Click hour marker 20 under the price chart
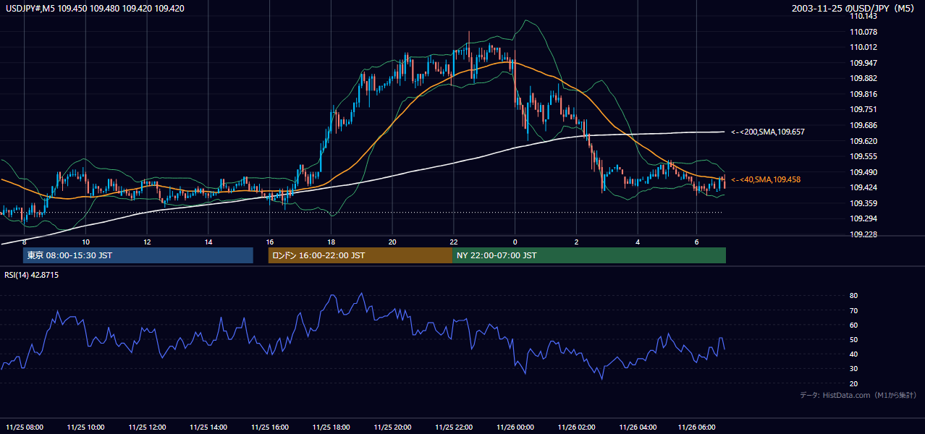 click(x=392, y=242)
